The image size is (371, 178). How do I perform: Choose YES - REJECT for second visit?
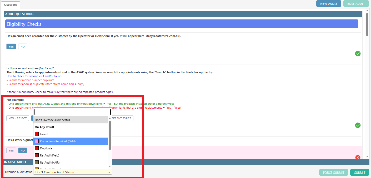tap(18, 118)
